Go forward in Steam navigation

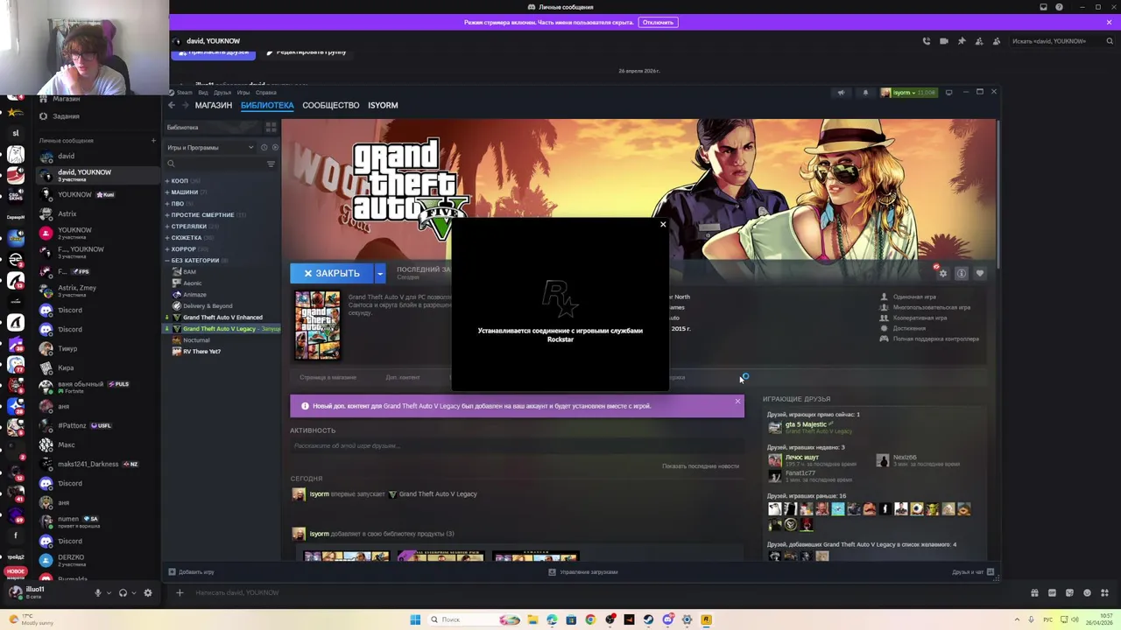click(184, 105)
